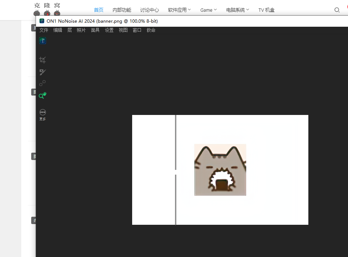
Task: Open the 文件 (File) menu
Action: pos(44,30)
